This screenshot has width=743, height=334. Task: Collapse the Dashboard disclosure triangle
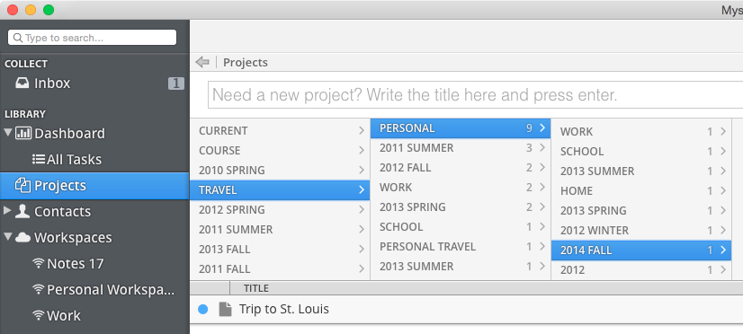(x=8, y=132)
